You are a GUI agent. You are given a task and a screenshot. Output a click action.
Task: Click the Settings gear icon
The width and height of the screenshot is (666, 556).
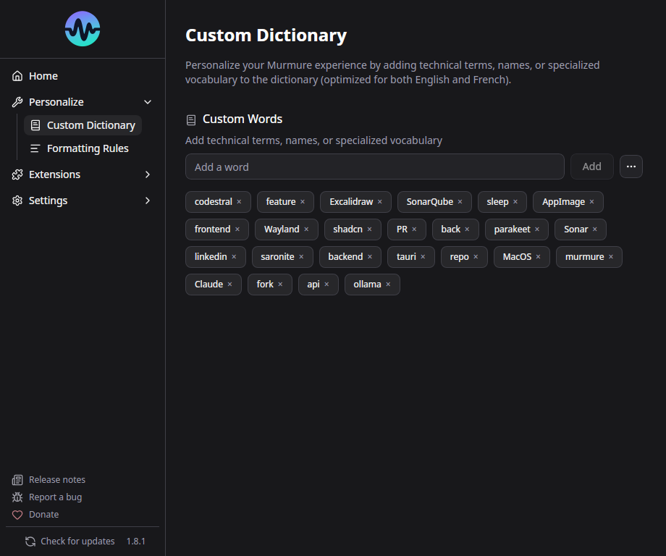pos(16,200)
